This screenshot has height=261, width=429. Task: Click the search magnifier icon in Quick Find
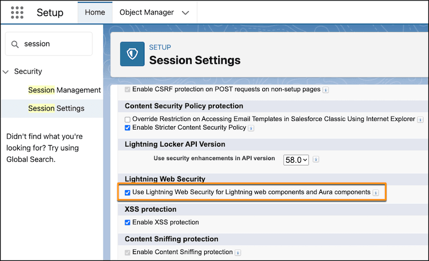15,44
